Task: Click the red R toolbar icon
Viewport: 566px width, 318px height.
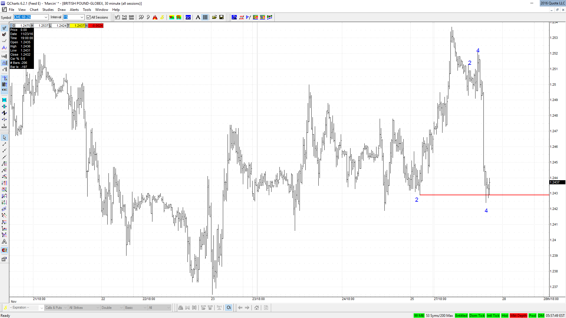Action: pos(179,17)
